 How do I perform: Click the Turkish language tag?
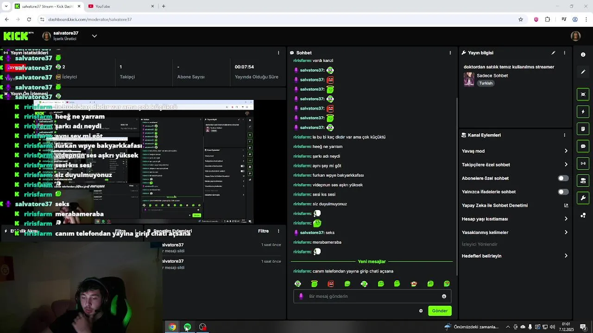click(x=486, y=83)
